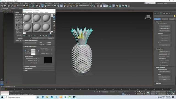This screenshot has height=99, width=176.
Task: Open the Customize menu
Action: coord(71,3)
